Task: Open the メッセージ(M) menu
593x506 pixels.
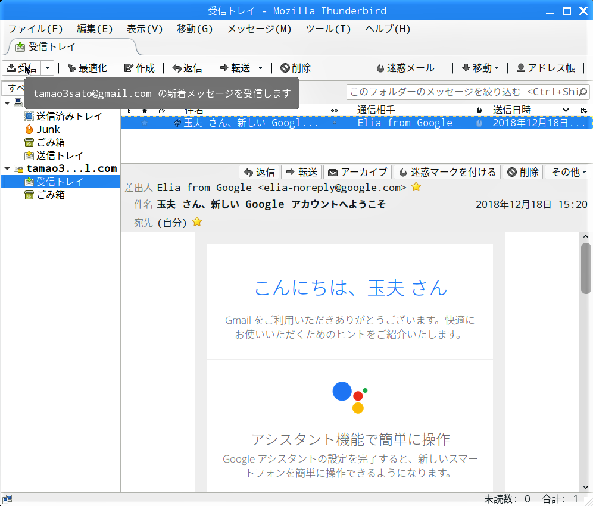Action: pyautogui.click(x=259, y=29)
